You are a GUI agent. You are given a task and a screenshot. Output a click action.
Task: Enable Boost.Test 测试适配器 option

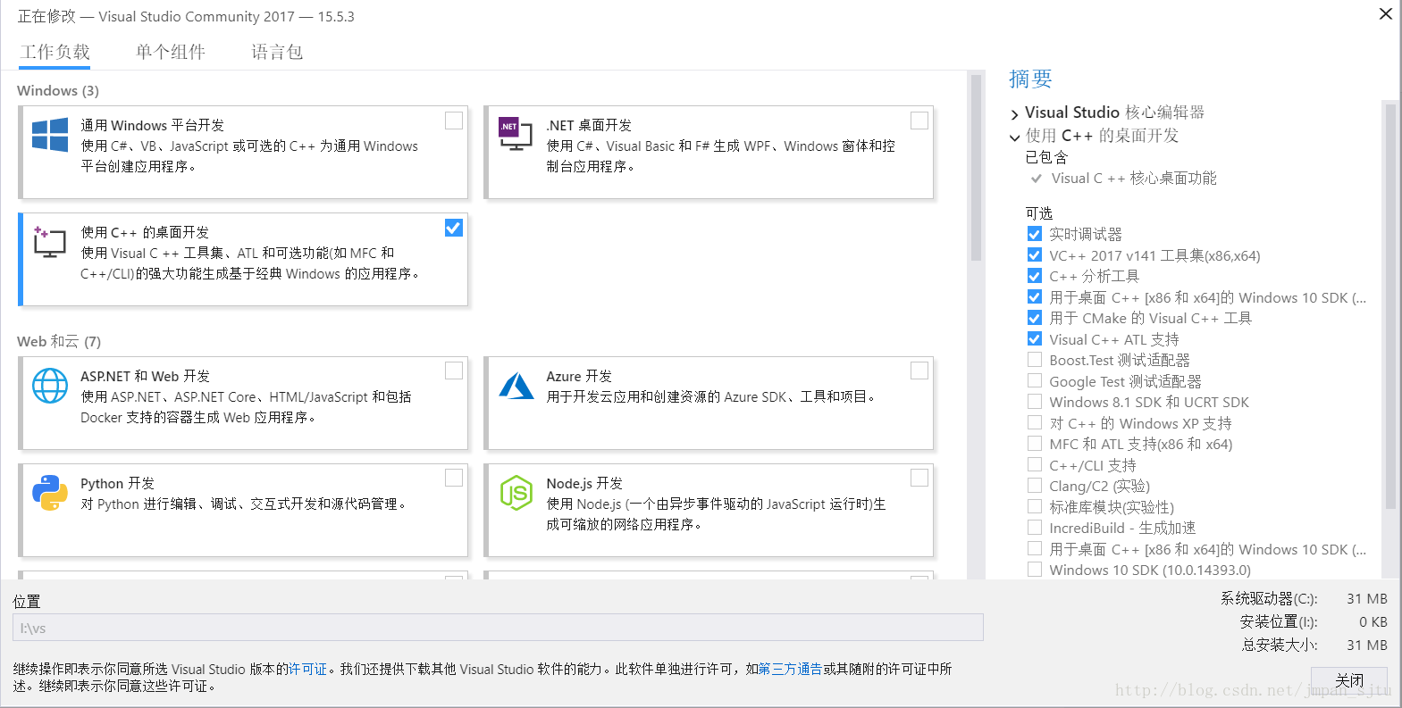1035,360
